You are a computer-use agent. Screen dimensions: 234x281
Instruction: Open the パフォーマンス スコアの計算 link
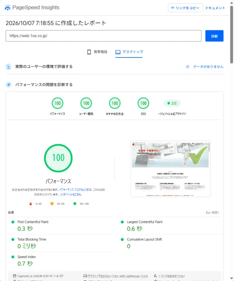[74, 190]
